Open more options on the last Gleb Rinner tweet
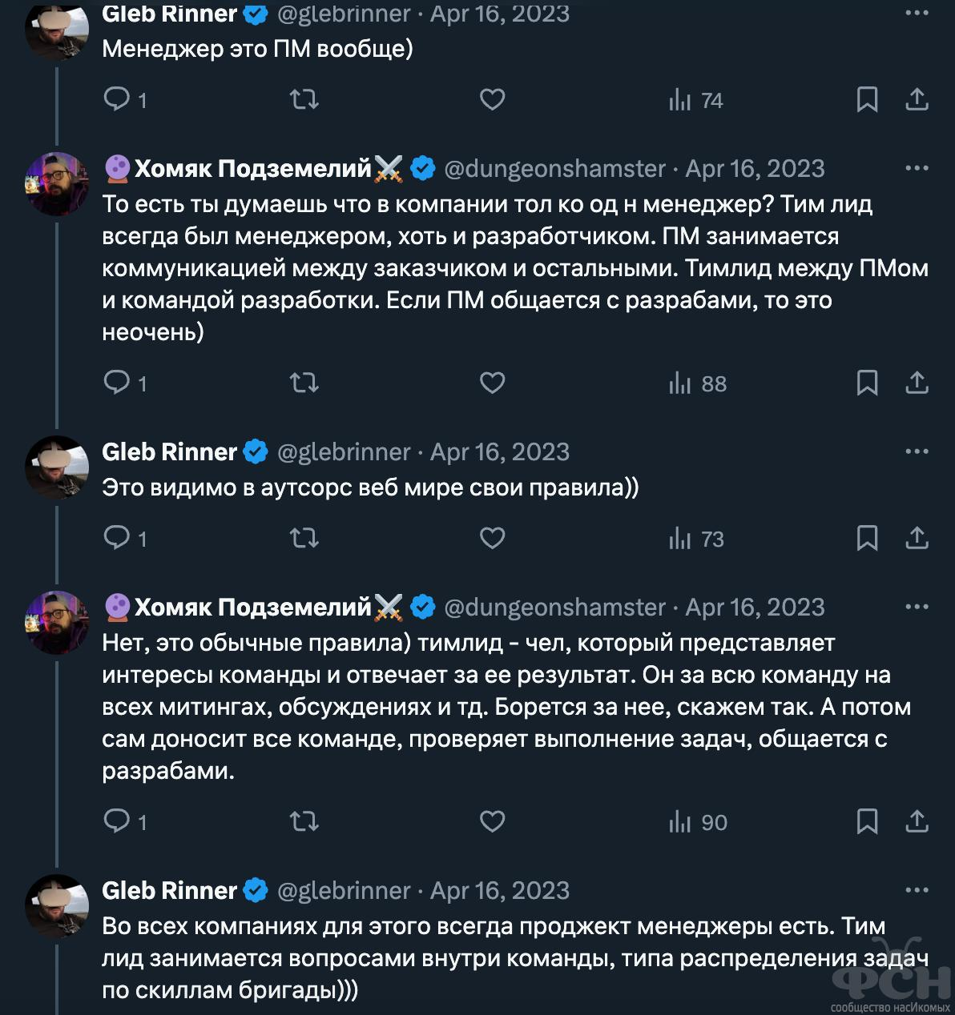The image size is (955, 1015). pos(917,890)
